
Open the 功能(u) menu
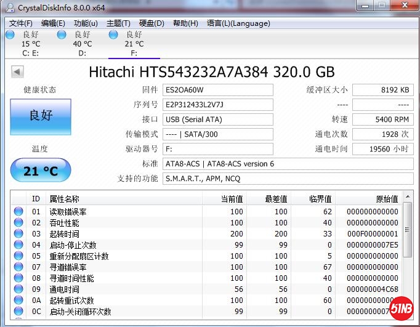[x=86, y=23]
